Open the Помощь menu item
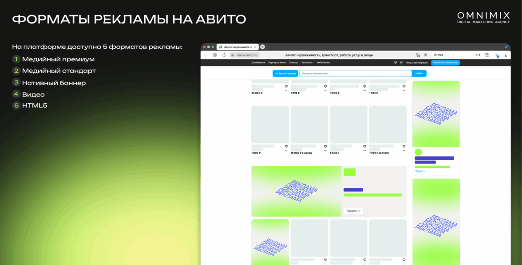Viewport: 522px width, 265px height. (x=294, y=62)
